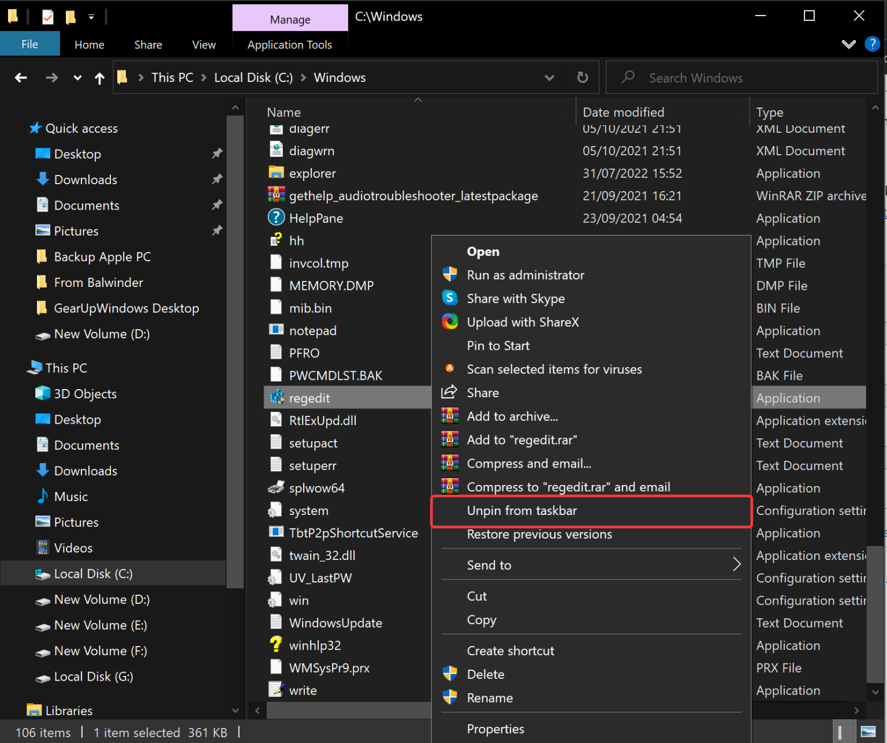Image resolution: width=887 pixels, height=743 pixels.
Task: Click the refresh icon in the address bar
Action: click(582, 77)
